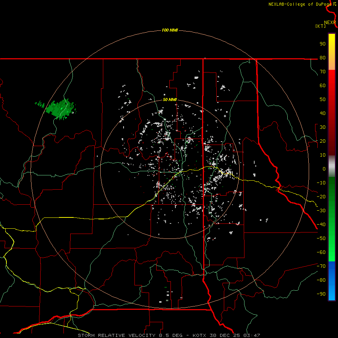Select the light blue bottom segment of color bar
Screen dimensions: 338x338
(x=332, y=292)
